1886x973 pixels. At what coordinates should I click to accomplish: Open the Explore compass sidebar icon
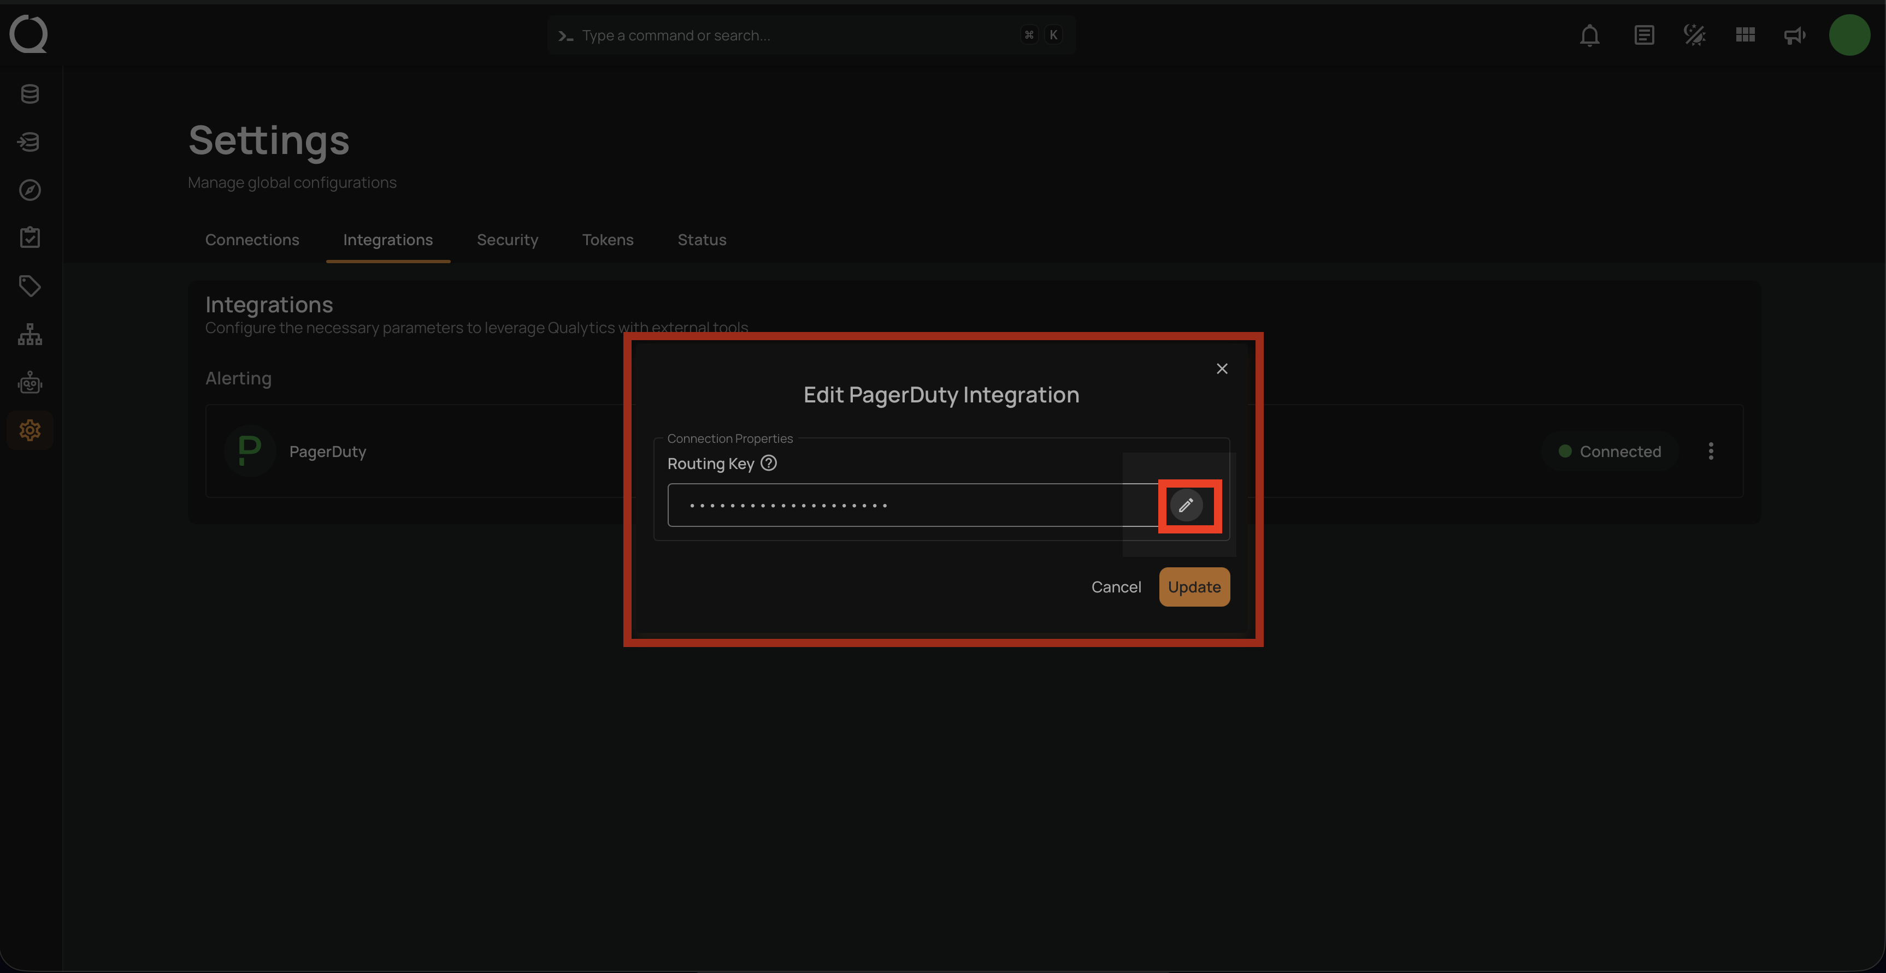point(30,189)
